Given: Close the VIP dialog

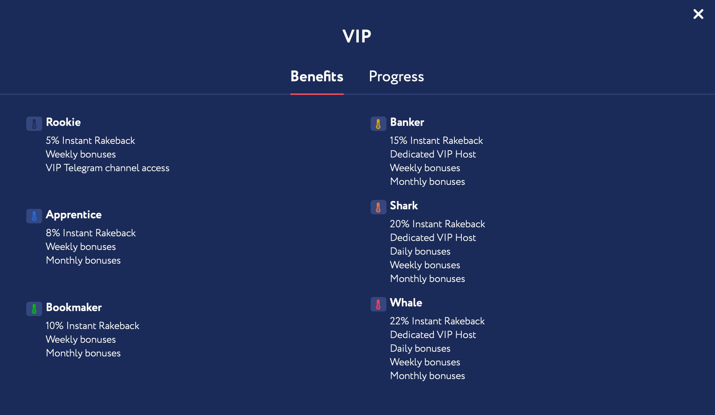Looking at the screenshot, I should click(x=698, y=14).
